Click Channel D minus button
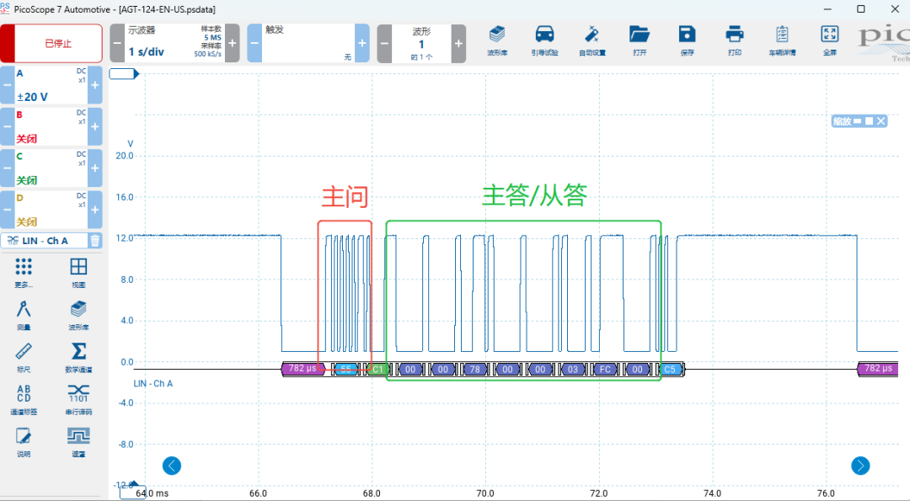 pyautogui.click(x=7, y=210)
